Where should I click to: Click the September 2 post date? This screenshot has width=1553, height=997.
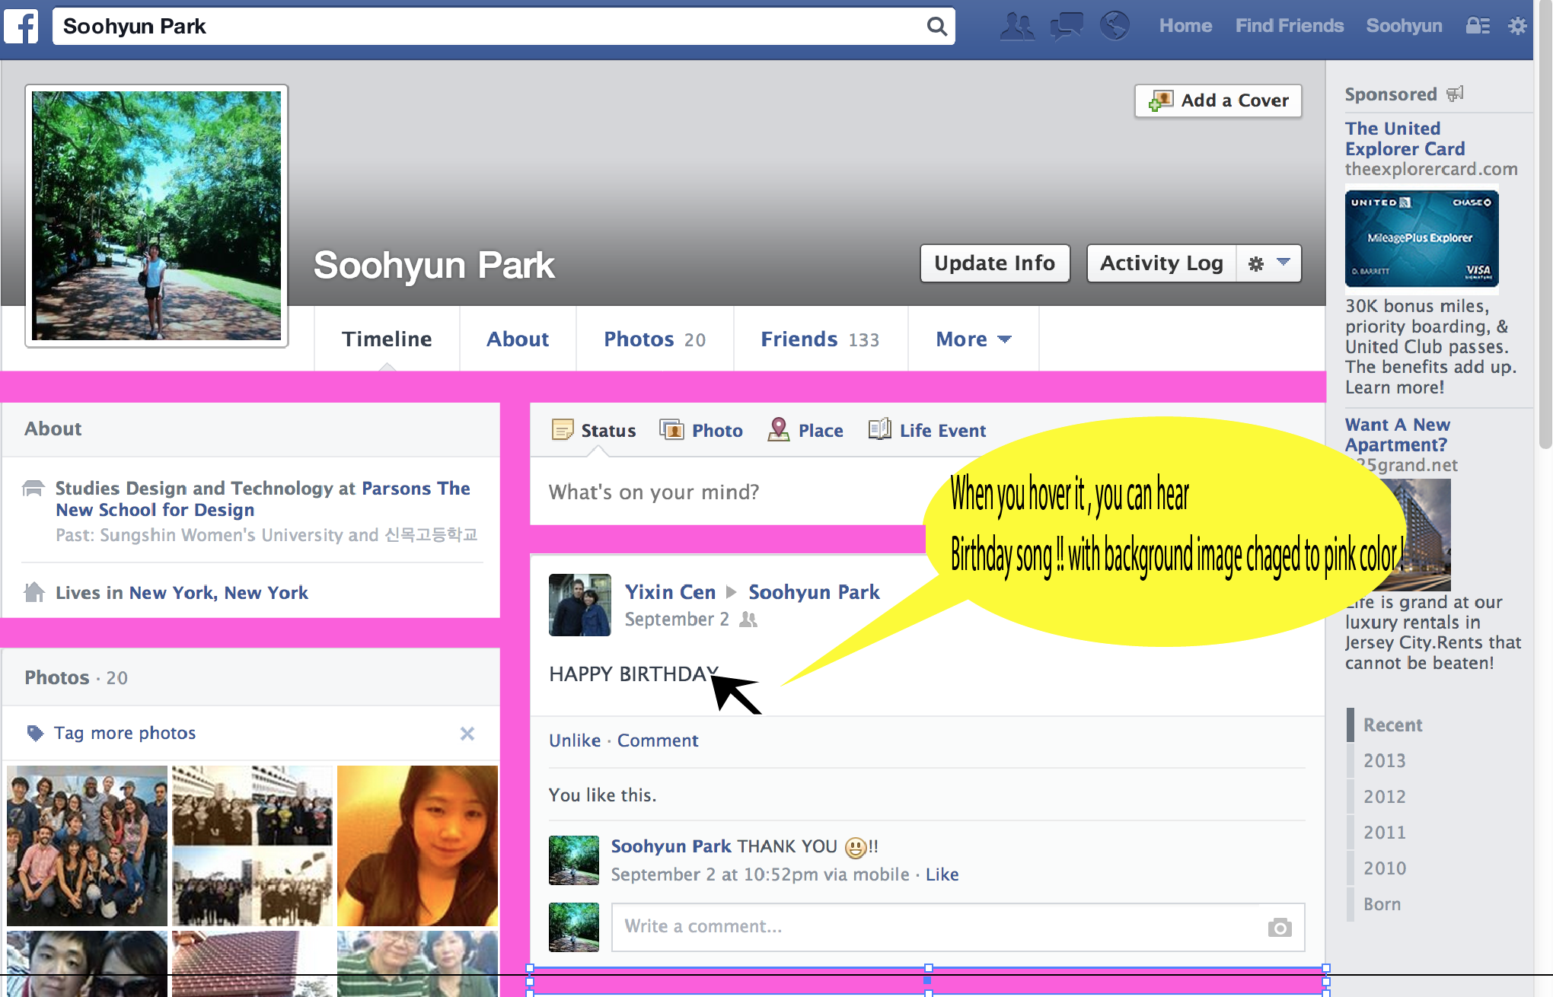click(677, 620)
